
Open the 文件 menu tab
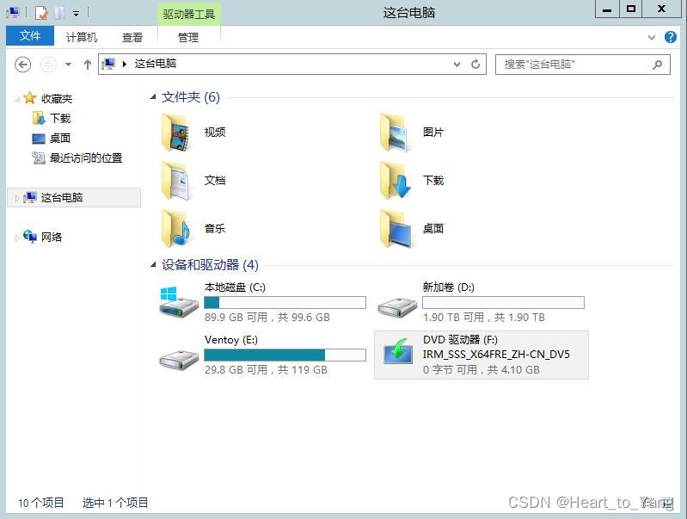click(30, 35)
